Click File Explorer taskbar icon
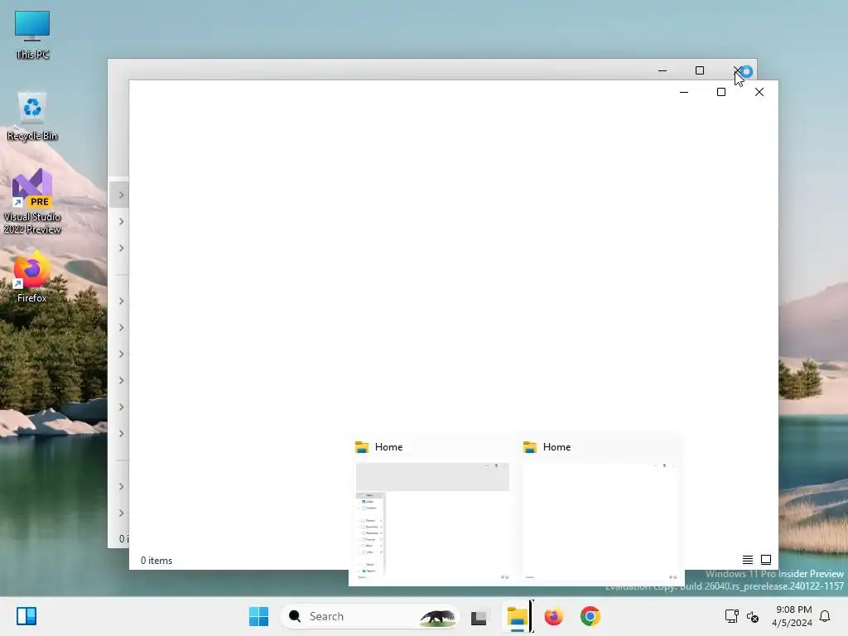The image size is (848, 636). 517,616
